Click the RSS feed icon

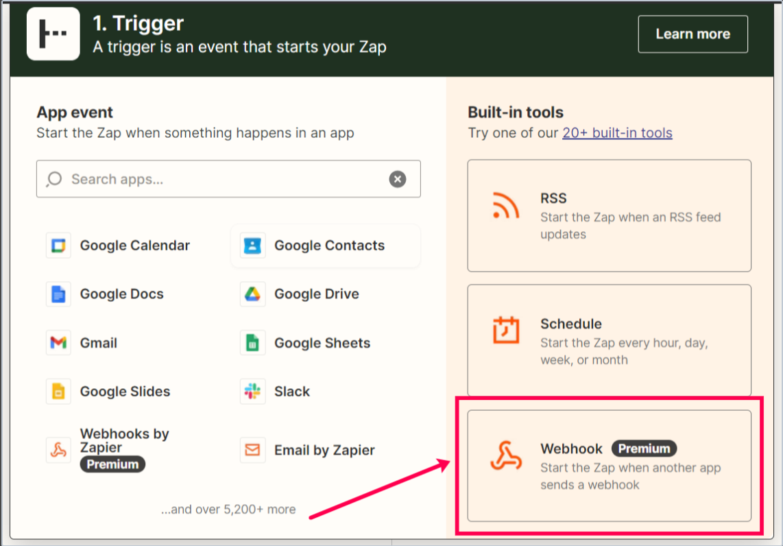point(506,205)
